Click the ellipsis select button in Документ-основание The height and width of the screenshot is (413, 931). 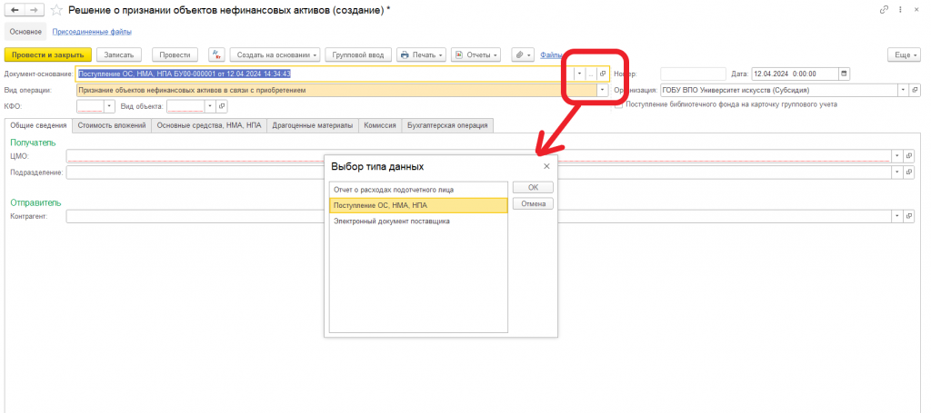591,74
